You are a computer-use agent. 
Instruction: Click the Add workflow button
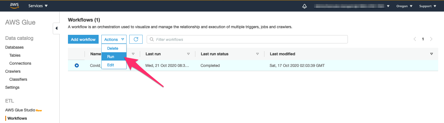(x=83, y=40)
